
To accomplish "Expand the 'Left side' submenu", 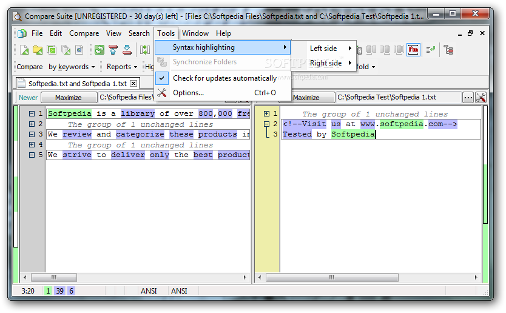I will [x=331, y=49].
